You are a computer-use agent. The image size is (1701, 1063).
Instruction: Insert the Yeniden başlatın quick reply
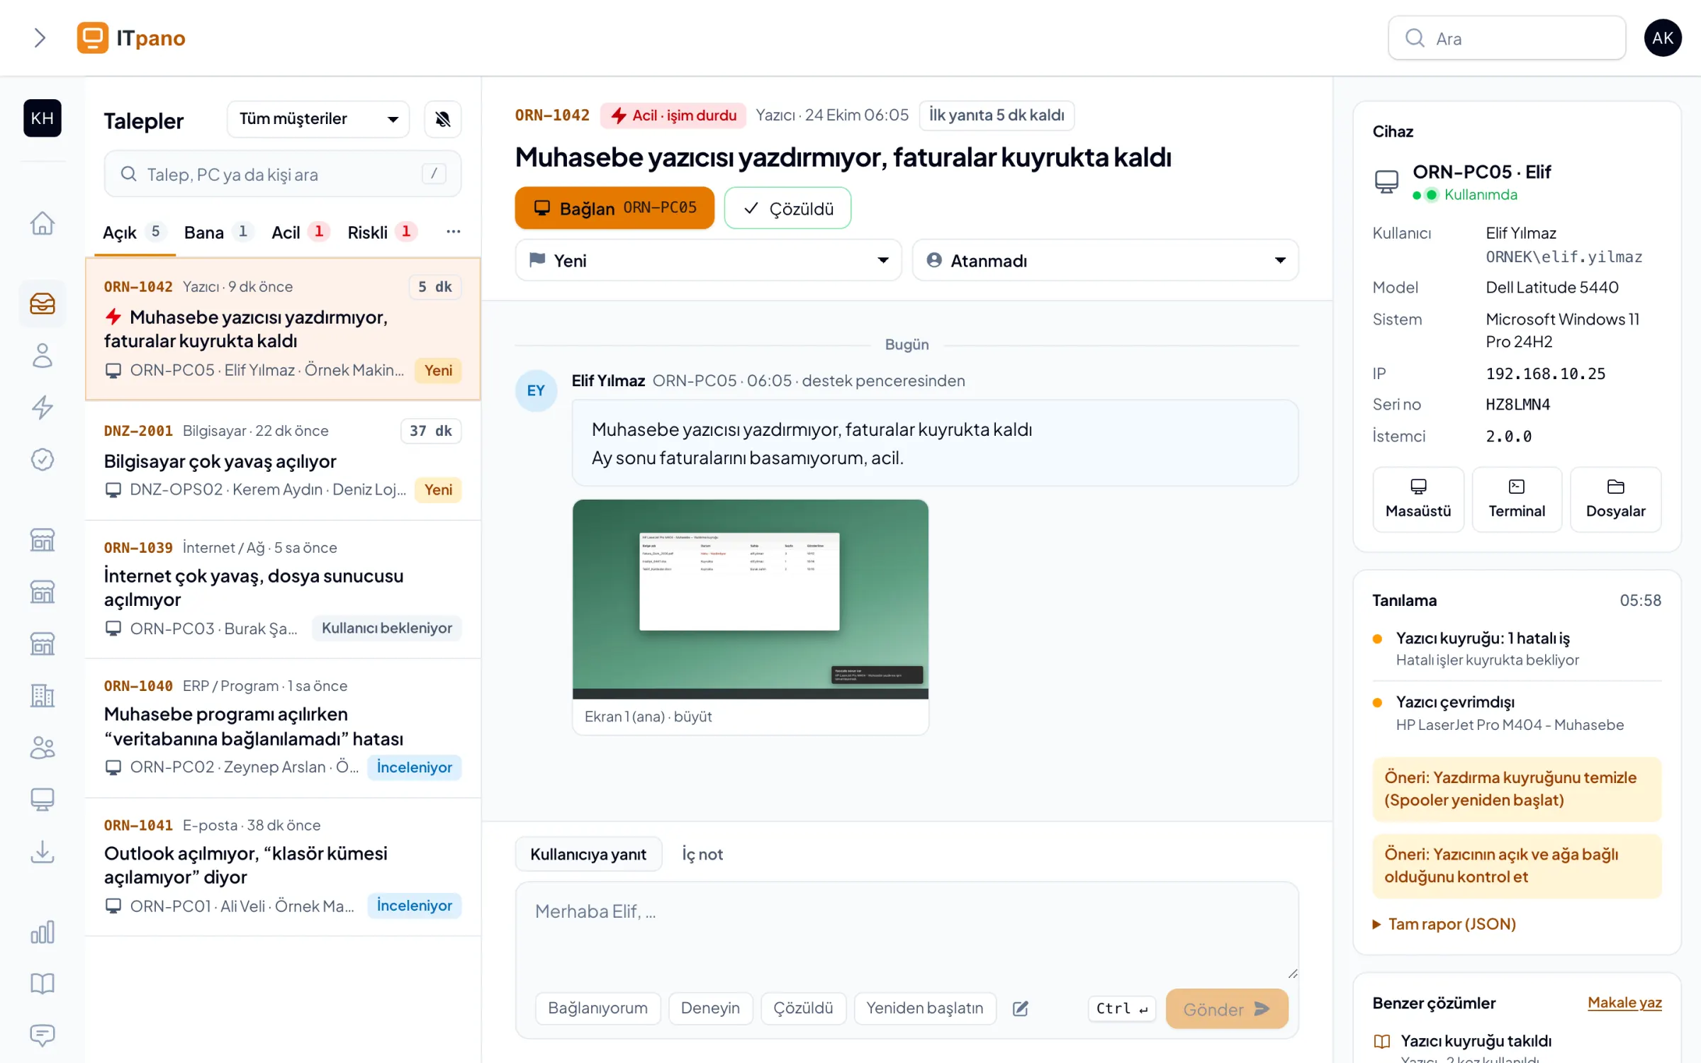click(x=925, y=1008)
